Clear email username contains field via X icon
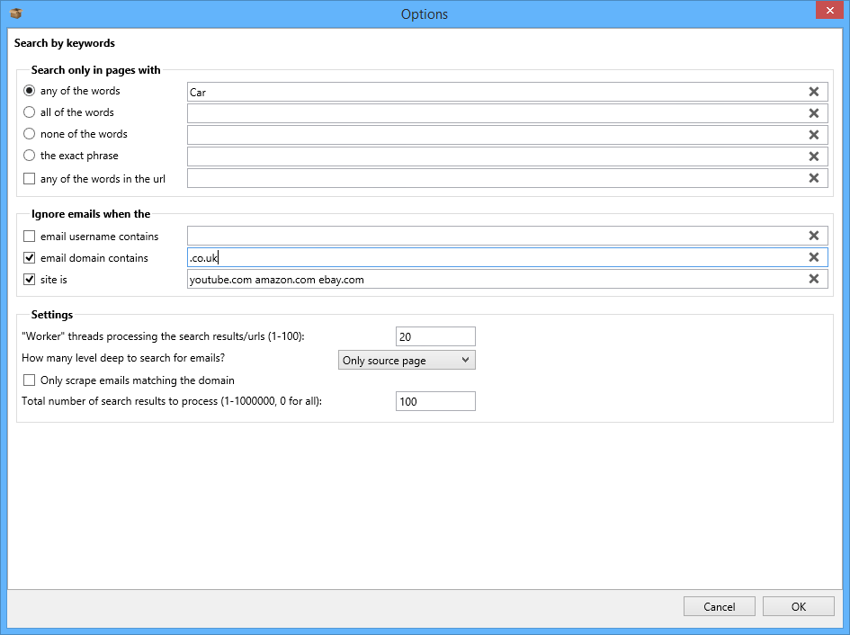This screenshot has height=635, width=850. point(813,236)
